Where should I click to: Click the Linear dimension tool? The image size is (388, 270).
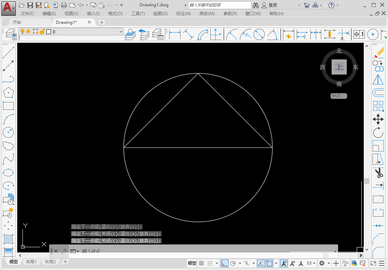[175, 34]
